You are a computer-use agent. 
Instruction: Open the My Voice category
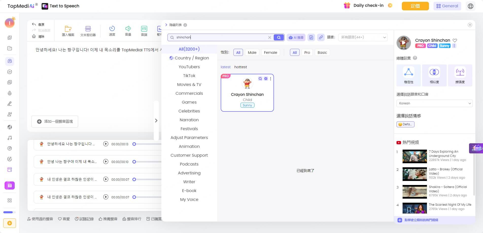click(189, 199)
